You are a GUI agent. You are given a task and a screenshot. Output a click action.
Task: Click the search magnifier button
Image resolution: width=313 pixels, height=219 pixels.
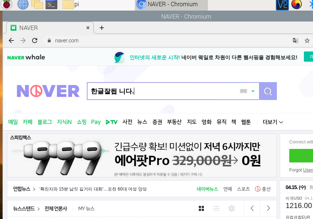click(x=268, y=91)
